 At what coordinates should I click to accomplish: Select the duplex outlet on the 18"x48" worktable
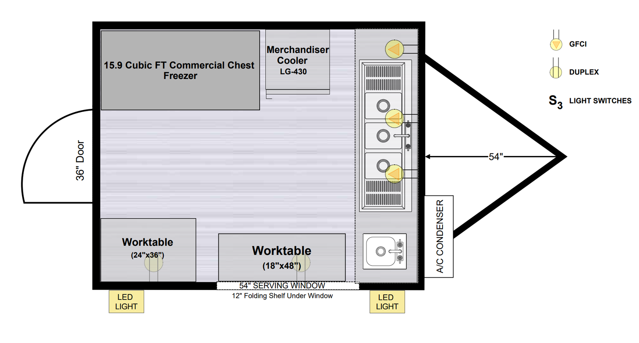(x=301, y=263)
